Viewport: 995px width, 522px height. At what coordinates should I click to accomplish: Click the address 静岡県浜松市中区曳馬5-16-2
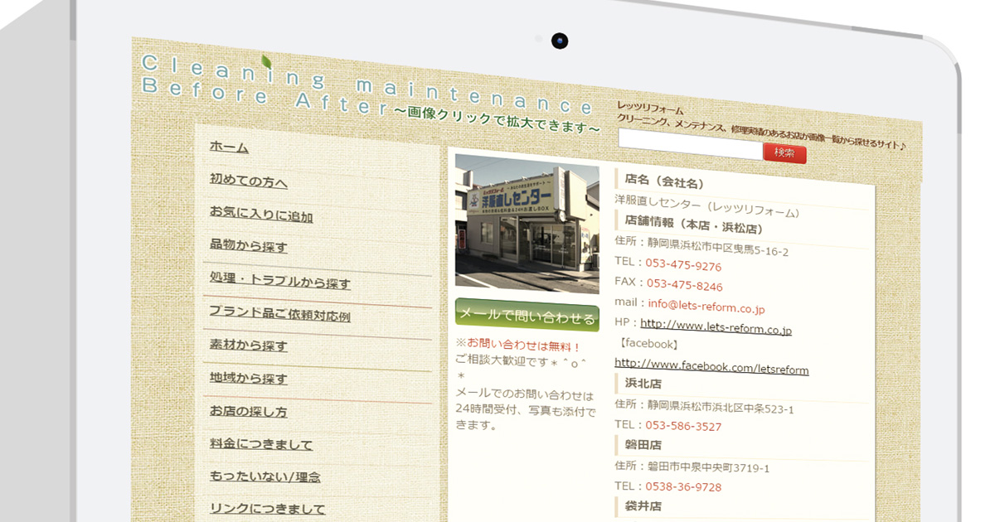(x=718, y=248)
